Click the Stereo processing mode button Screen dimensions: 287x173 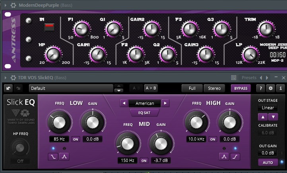(x=214, y=88)
